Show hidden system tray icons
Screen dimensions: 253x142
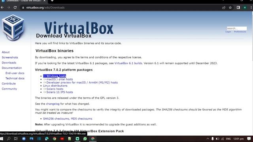(208, 138)
